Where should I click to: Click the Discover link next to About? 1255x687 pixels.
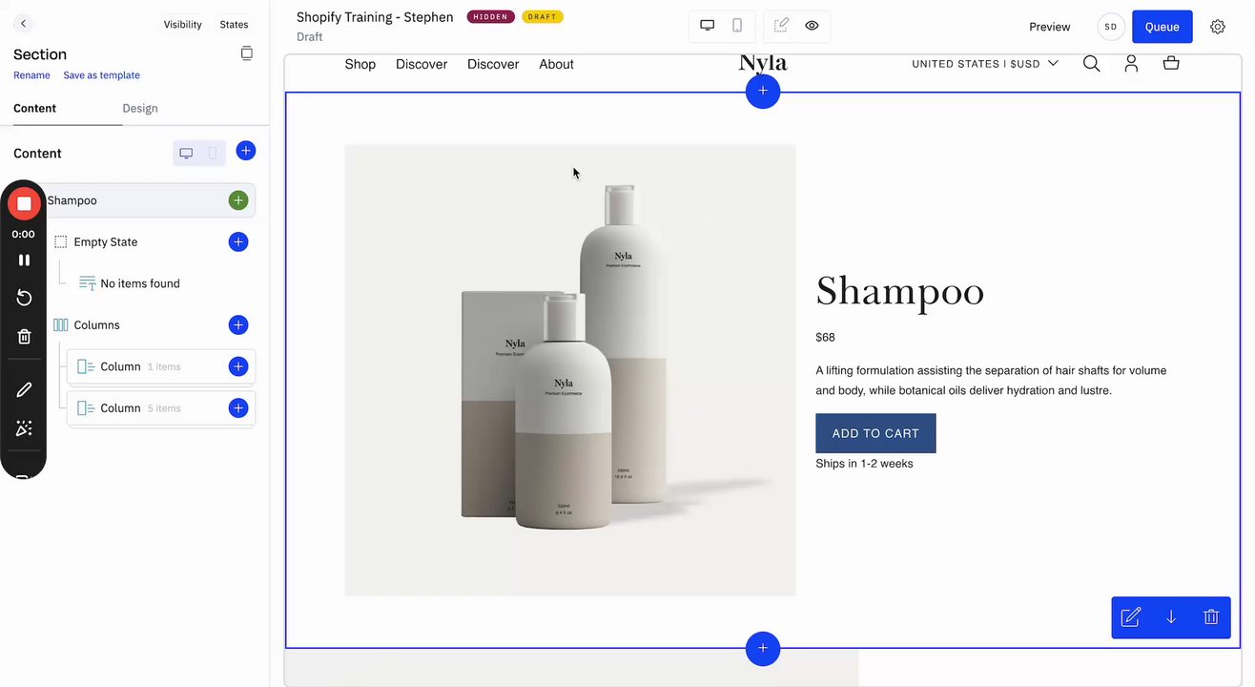493,64
